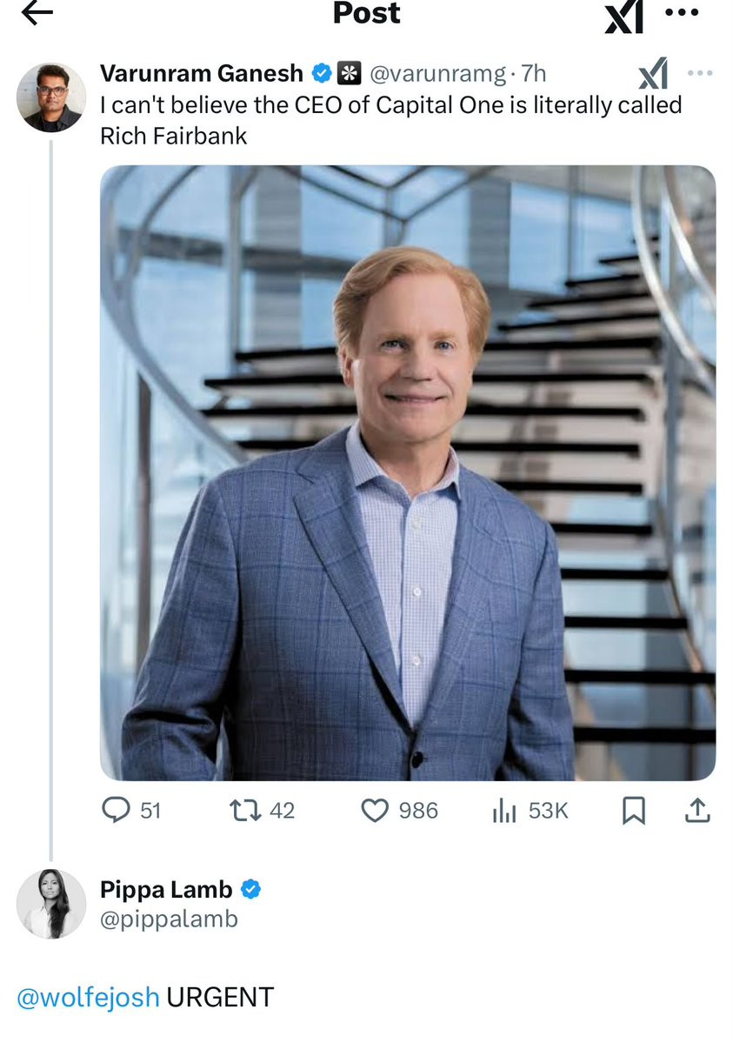Tap the @wolfejosh mention
Image resolution: width=733 pixels, height=1043 pixels.
pos(88,997)
